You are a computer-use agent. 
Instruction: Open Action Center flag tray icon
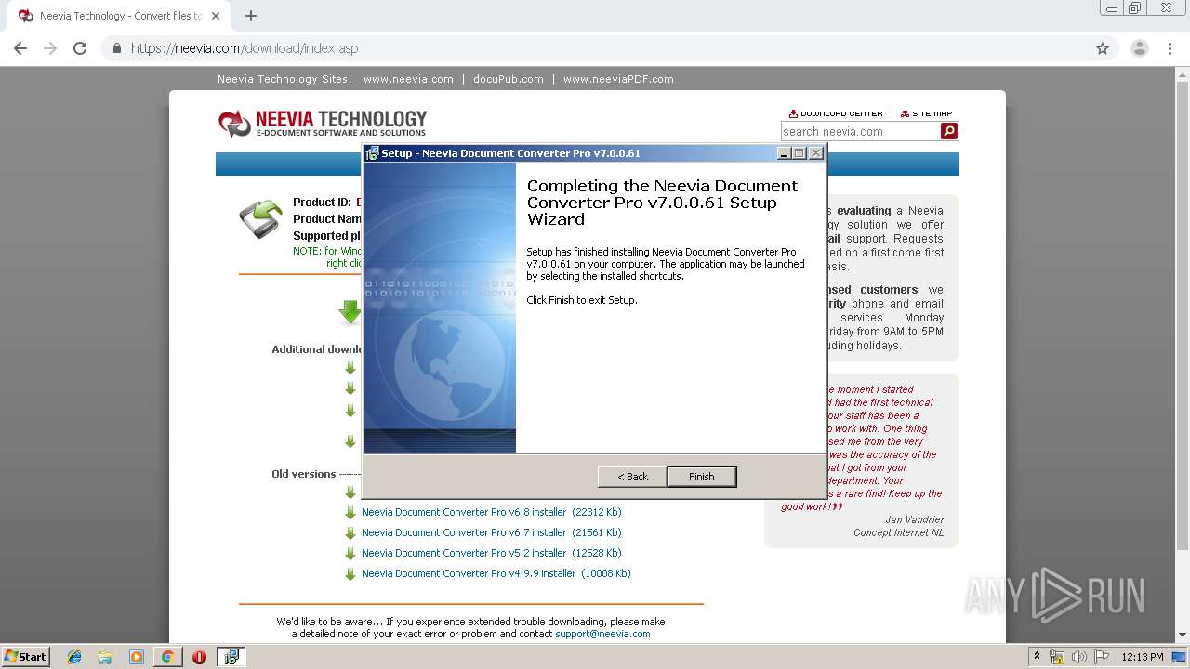pyautogui.click(x=1101, y=657)
